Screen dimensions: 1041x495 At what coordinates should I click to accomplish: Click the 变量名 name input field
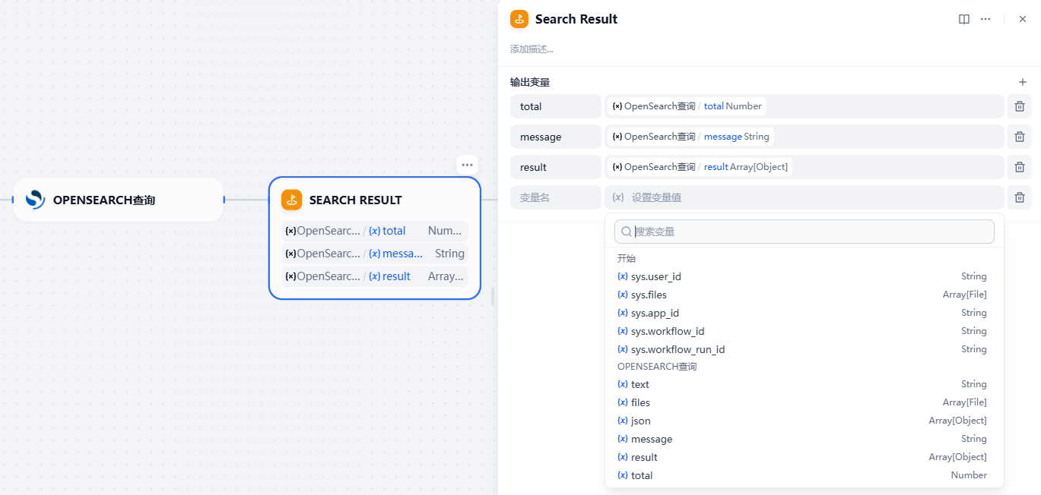(555, 197)
